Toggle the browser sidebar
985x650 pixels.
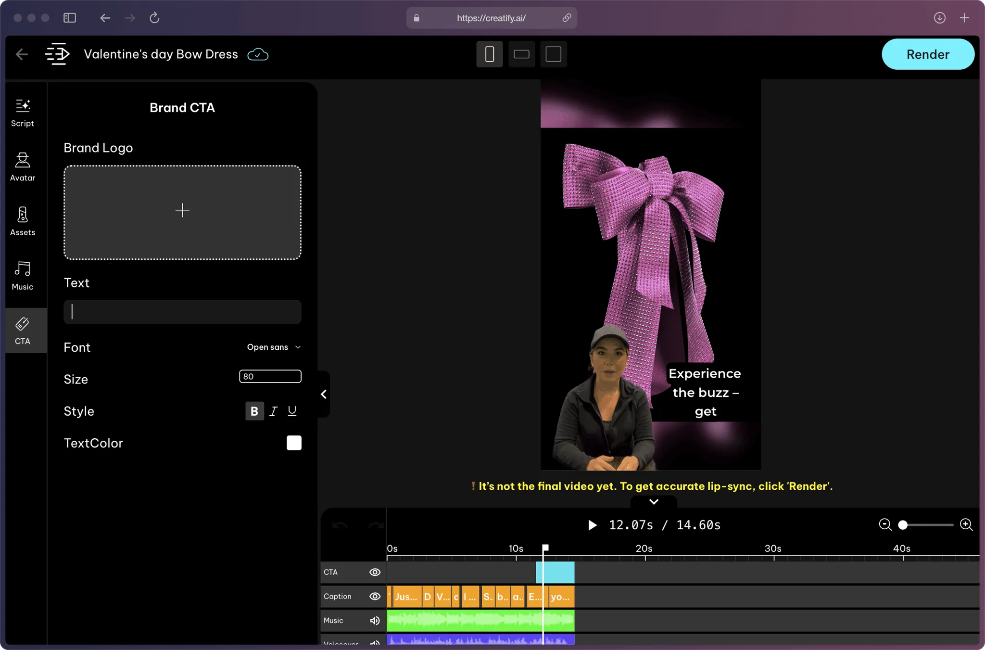tap(70, 18)
